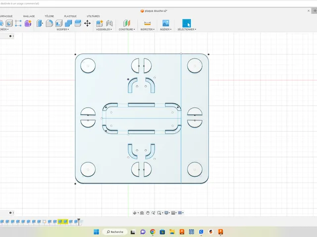Select the plaque douche v2 document tab
This screenshot has height=237, width=317.
pos(154,11)
